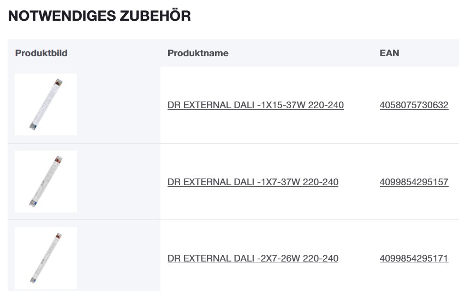
Task: Click the NOTWENDIGES ZUBEHÖR section heading
Action: 99,16
